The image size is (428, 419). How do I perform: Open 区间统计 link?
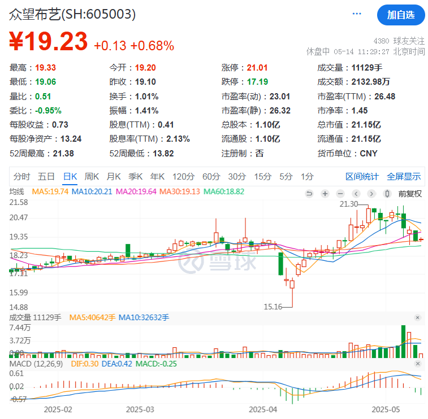click(362, 177)
